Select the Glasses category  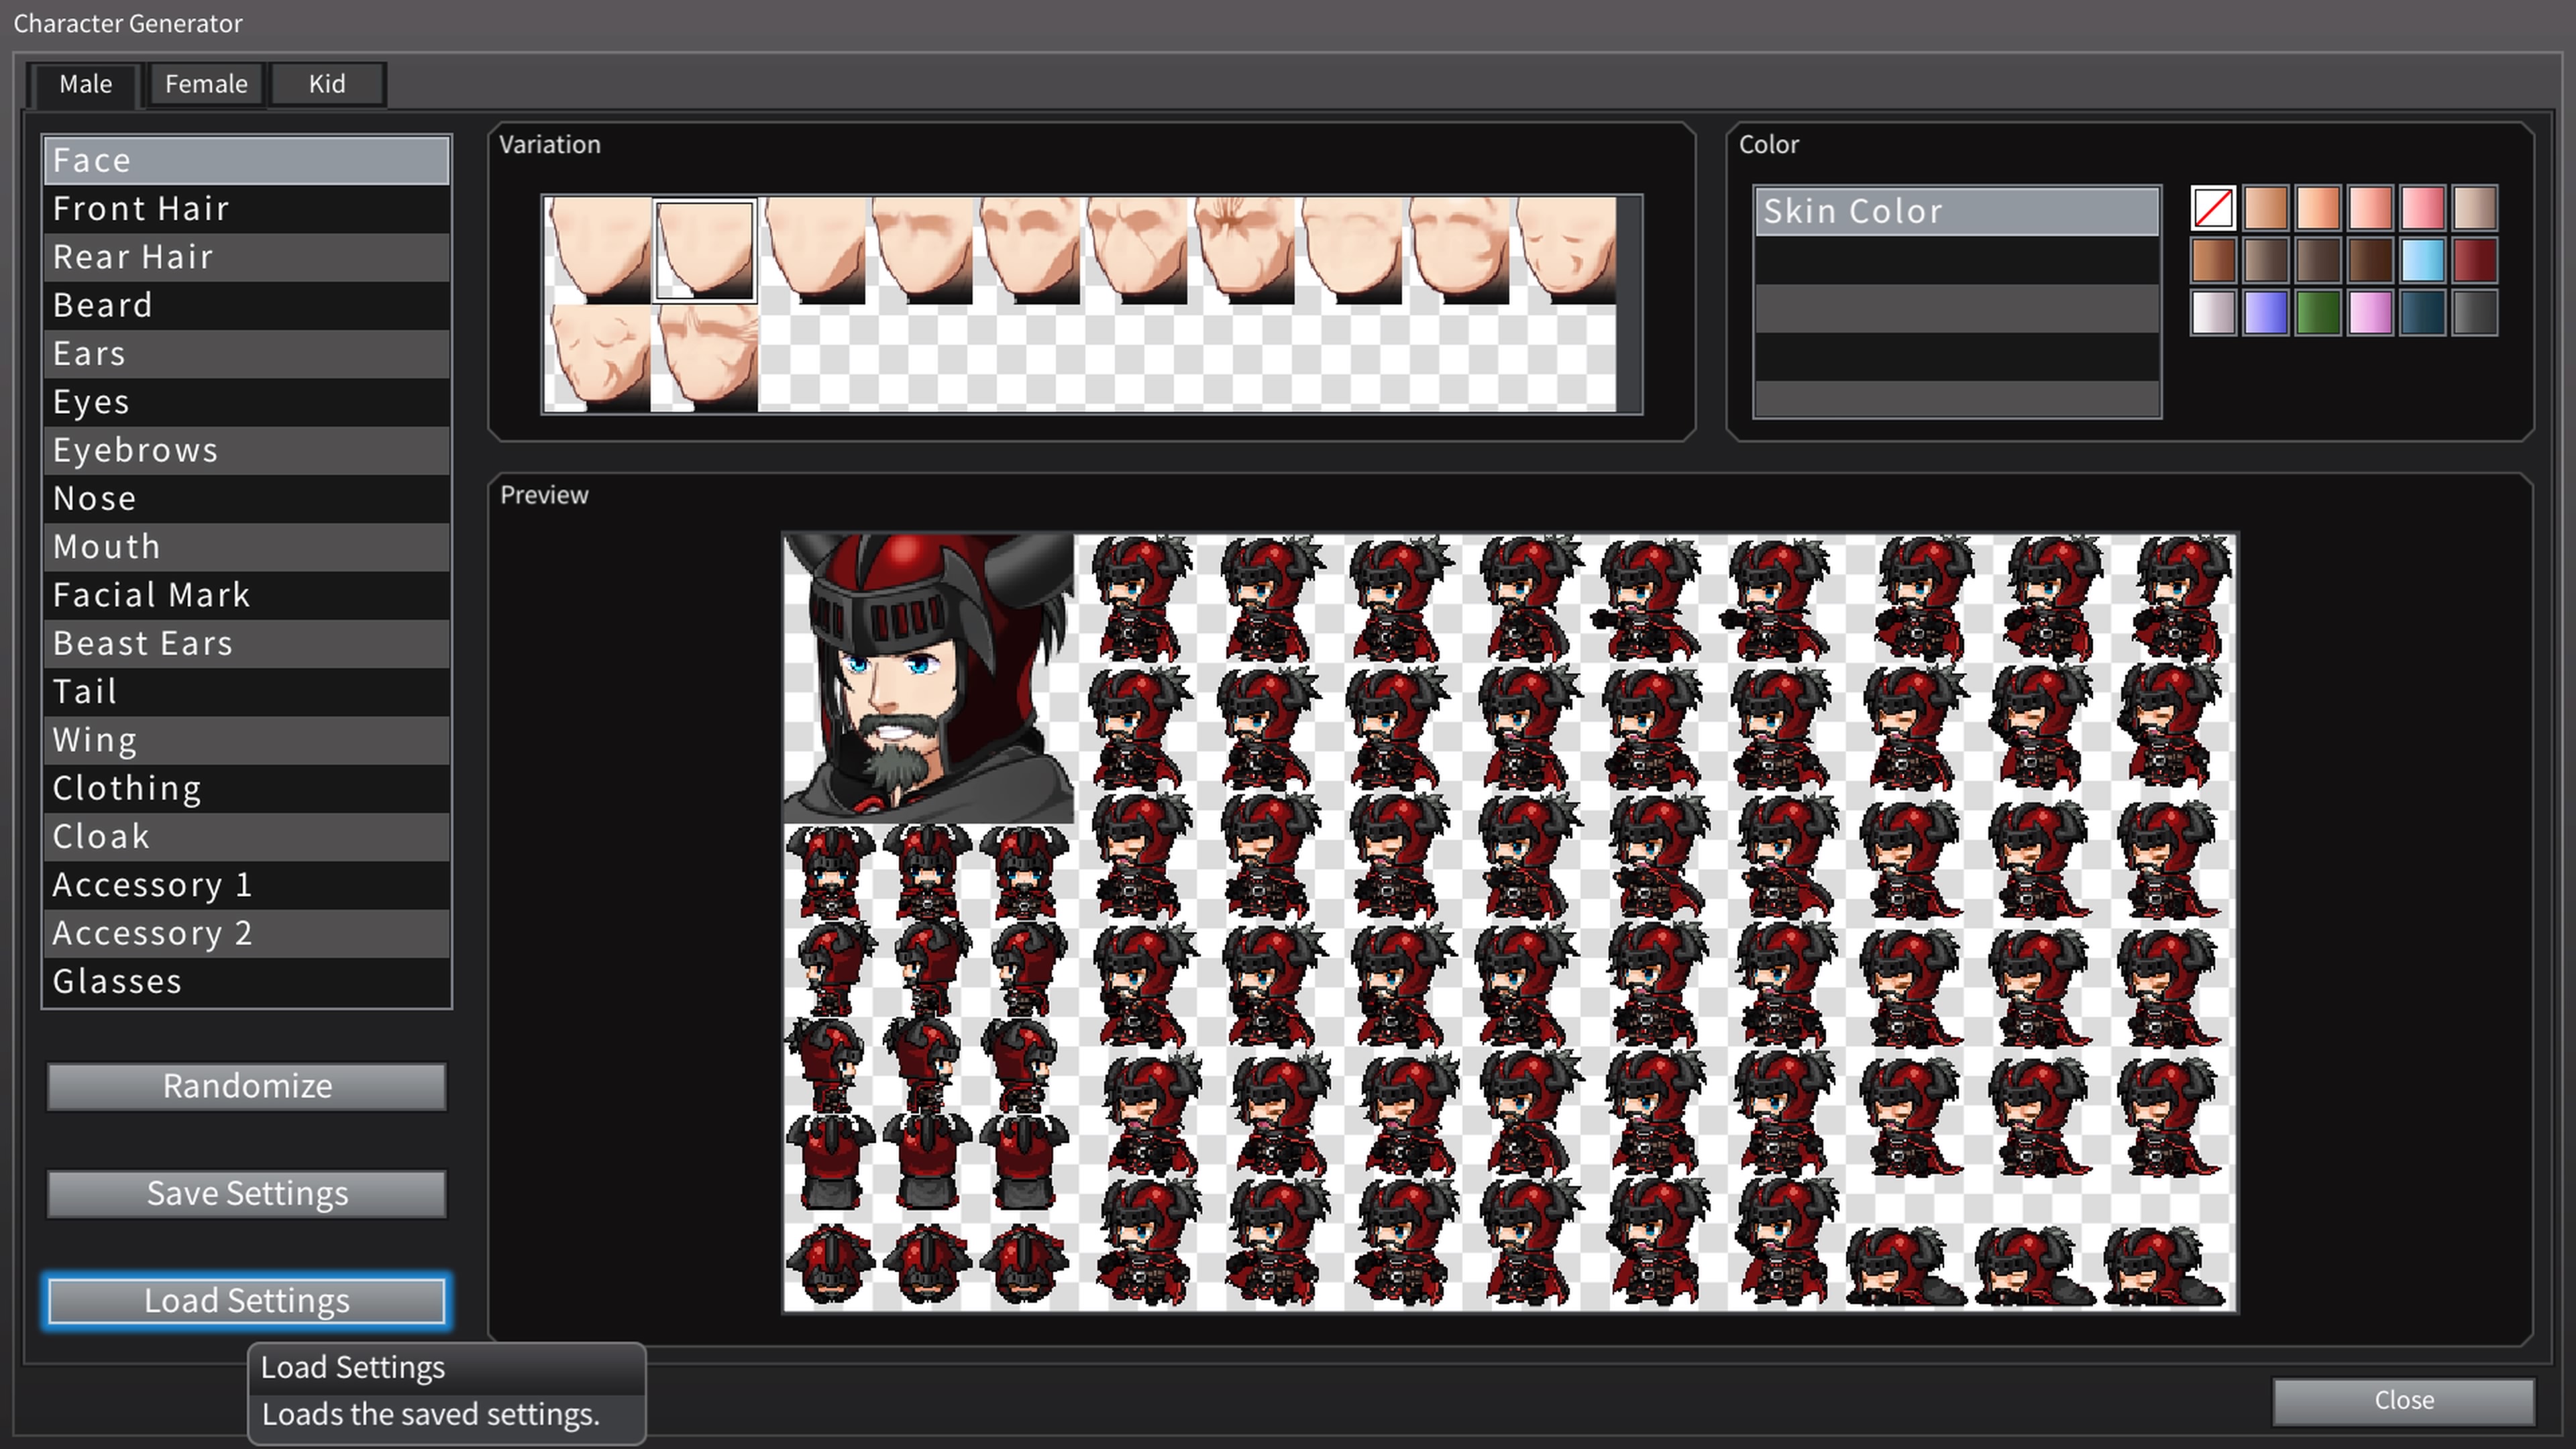pyautogui.click(x=246, y=981)
